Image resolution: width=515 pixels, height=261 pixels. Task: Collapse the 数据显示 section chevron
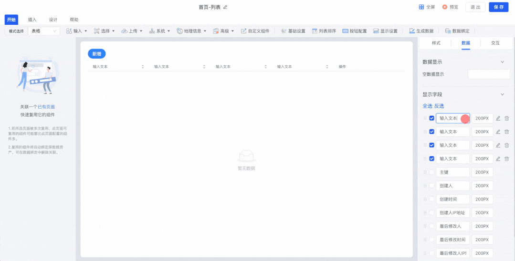tap(502, 61)
